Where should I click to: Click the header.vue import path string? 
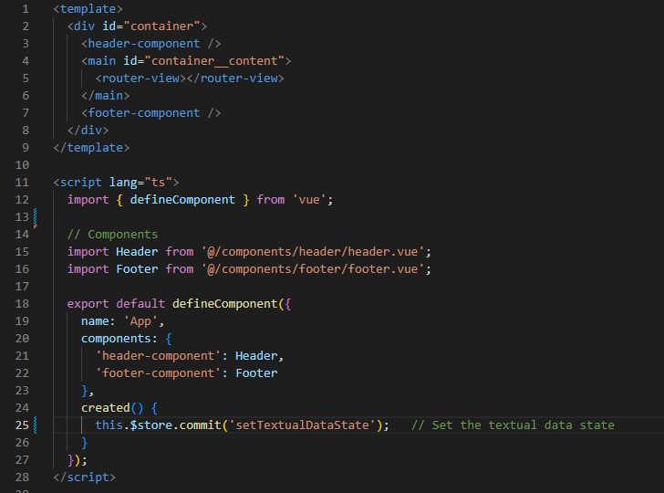pos(313,252)
